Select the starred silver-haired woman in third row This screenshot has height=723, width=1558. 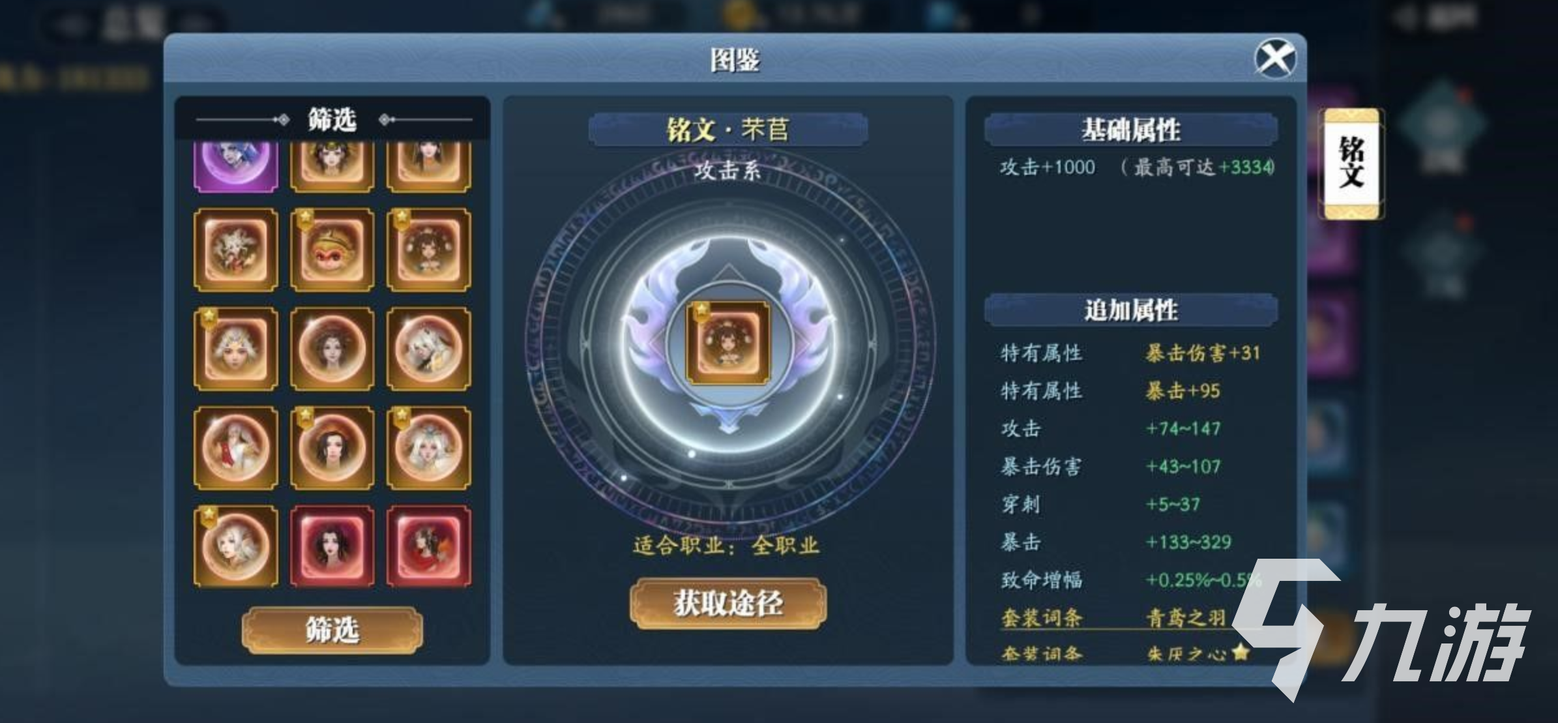coord(236,349)
